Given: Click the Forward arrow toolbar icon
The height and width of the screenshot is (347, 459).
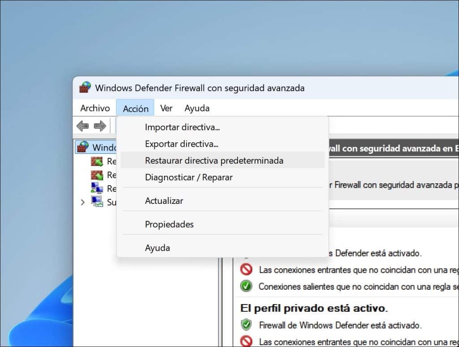Looking at the screenshot, I should [x=100, y=126].
